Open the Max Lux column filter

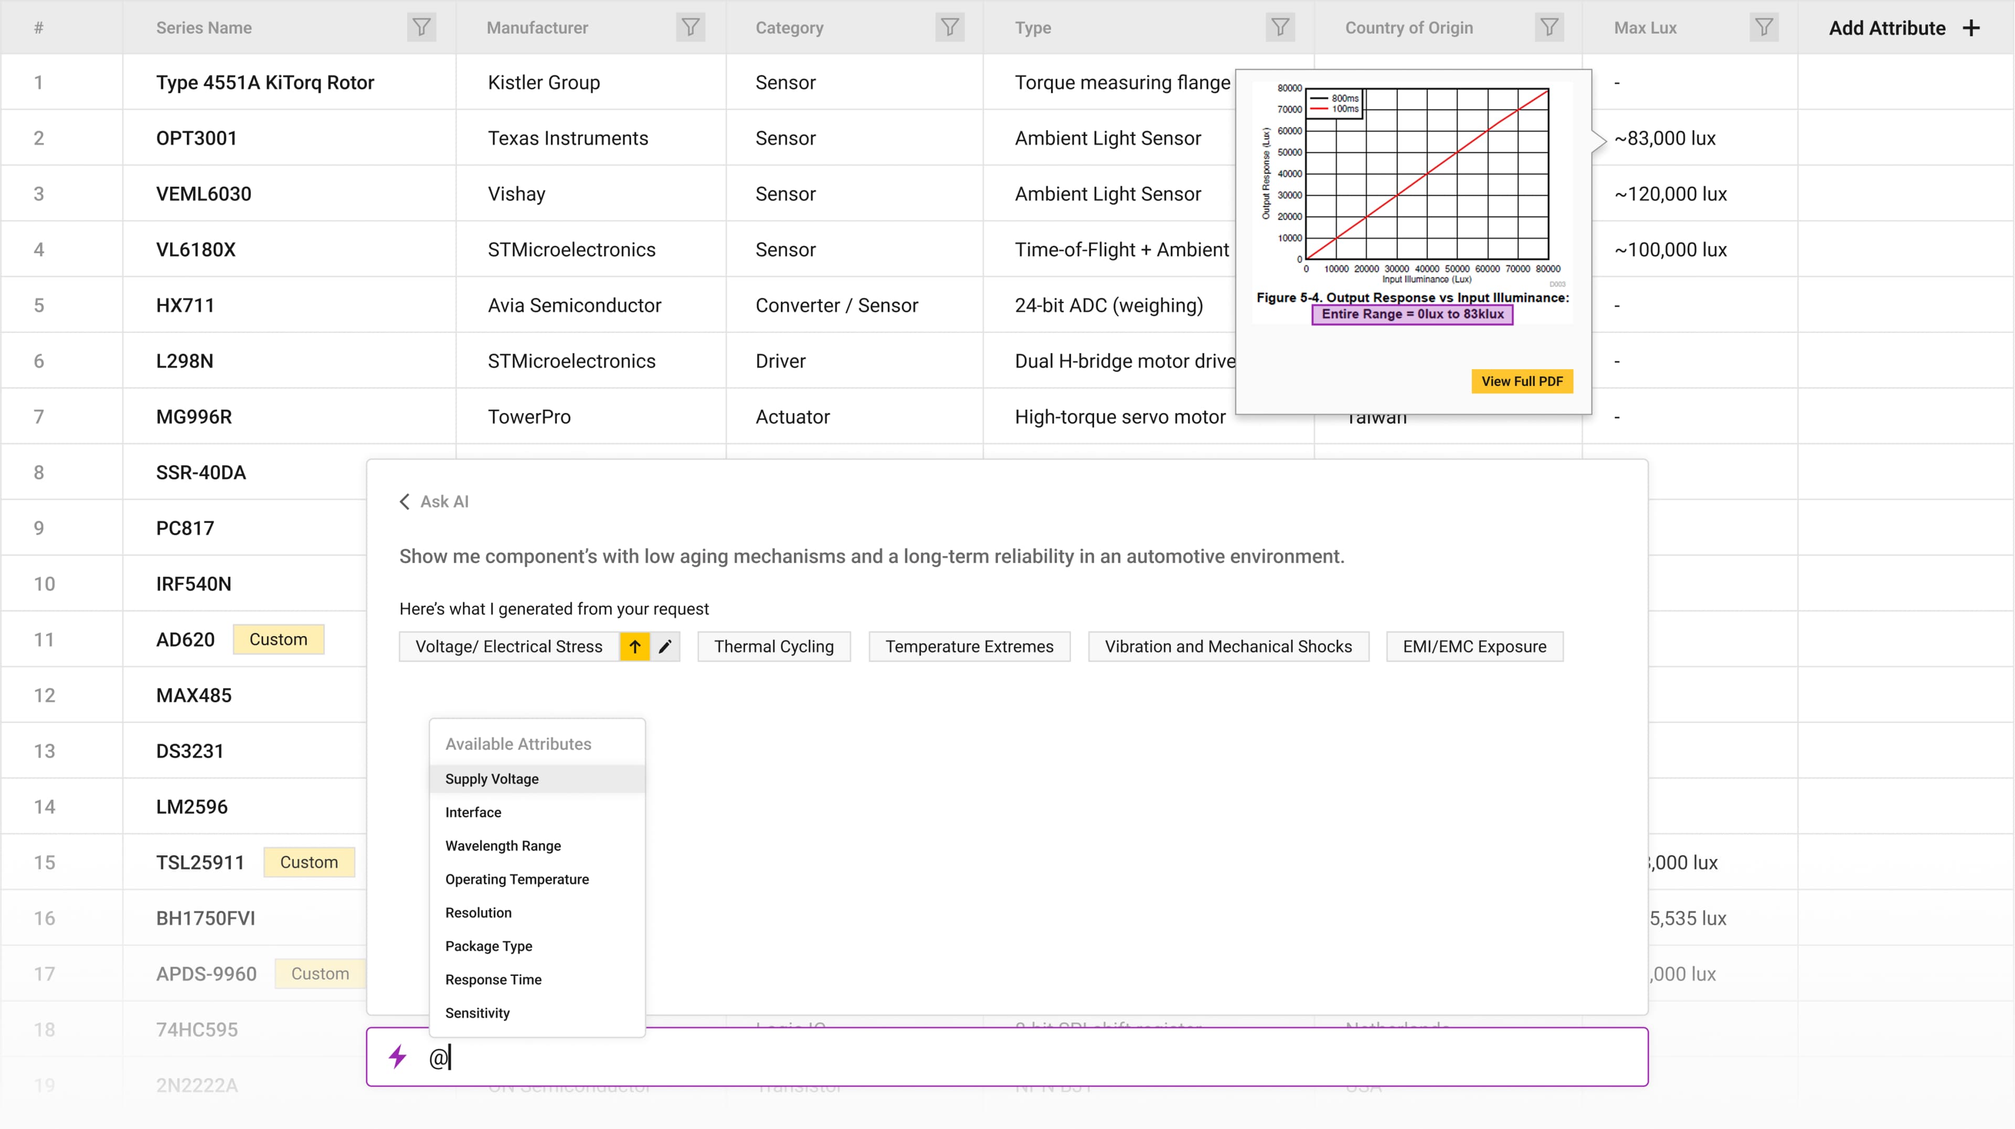[x=1763, y=27]
